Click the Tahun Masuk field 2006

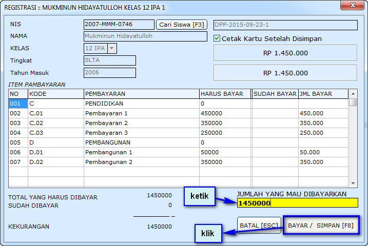pyautogui.click(x=110, y=73)
